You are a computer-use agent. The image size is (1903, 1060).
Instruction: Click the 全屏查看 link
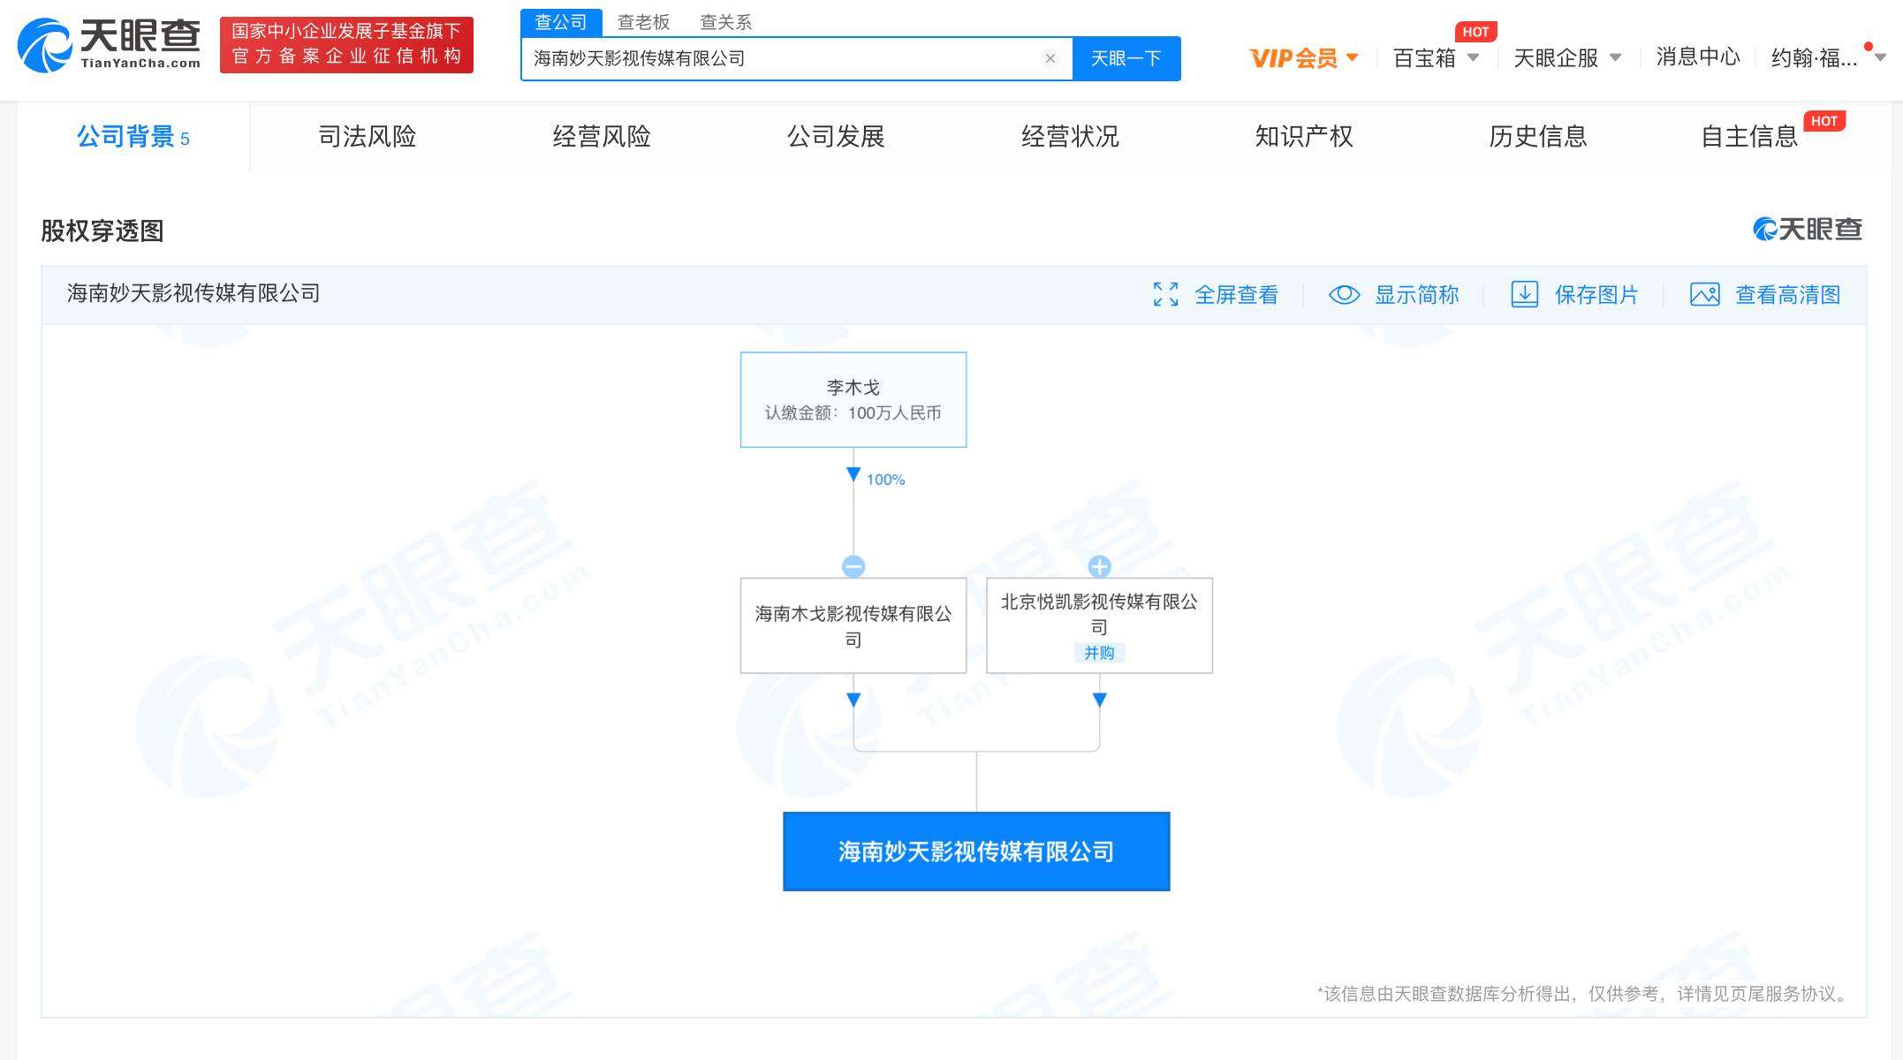pyautogui.click(x=1236, y=294)
